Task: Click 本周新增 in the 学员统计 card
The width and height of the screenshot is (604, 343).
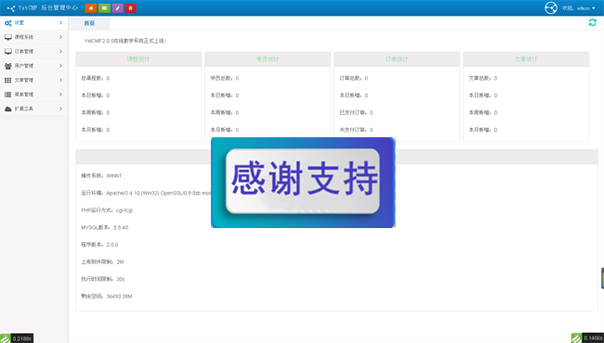Action: (x=225, y=113)
